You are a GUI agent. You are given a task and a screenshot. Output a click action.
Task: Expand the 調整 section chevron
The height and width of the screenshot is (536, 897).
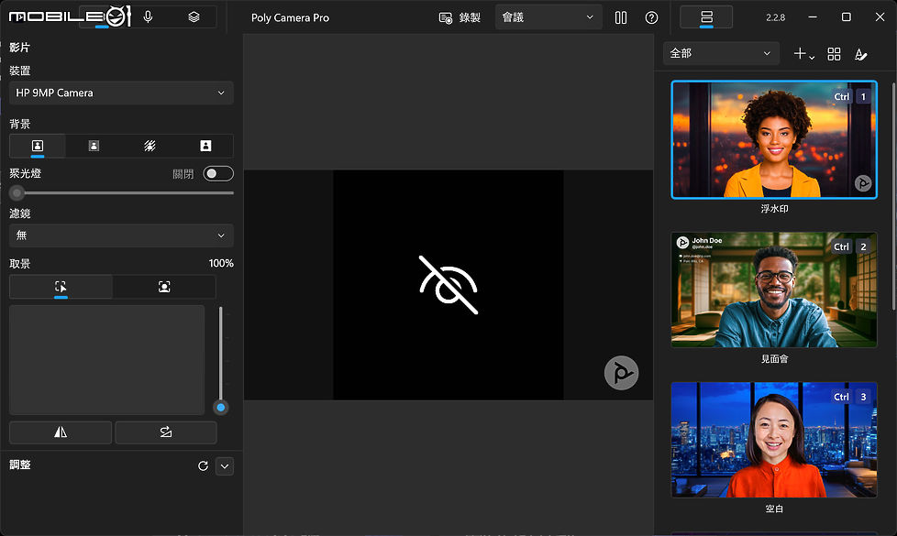click(225, 465)
